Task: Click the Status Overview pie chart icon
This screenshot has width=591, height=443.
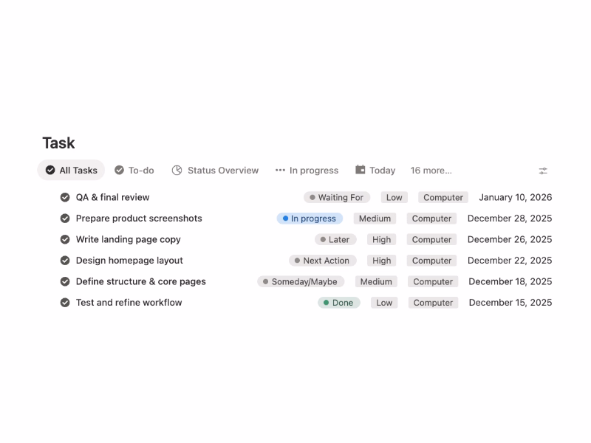Action: 177,171
